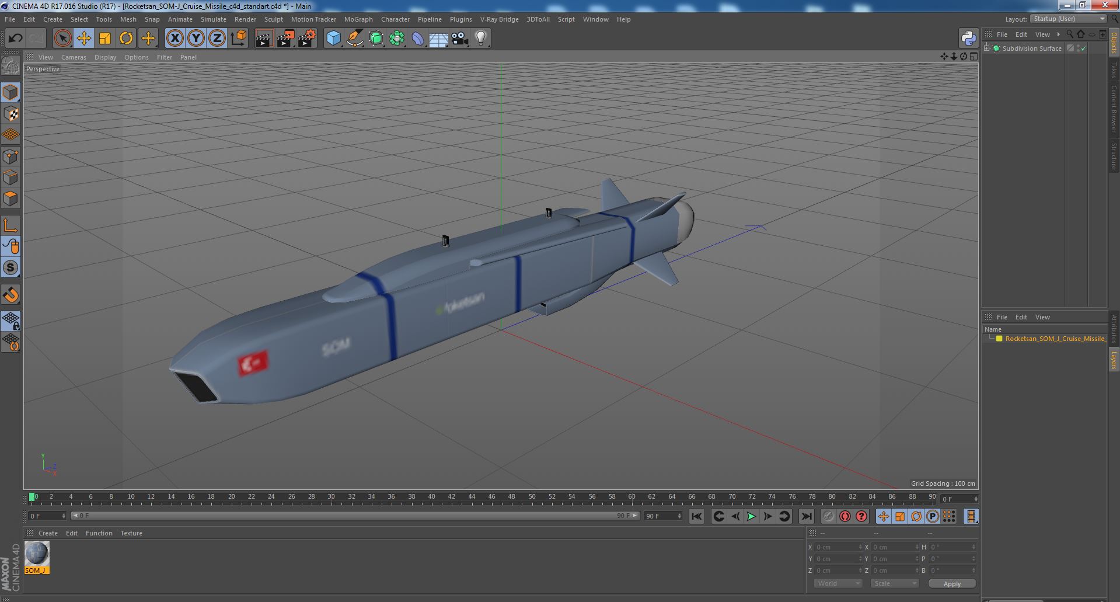Toggle Y-axis lock
The width and height of the screenshot is (1120, 602).
(196, 39)
